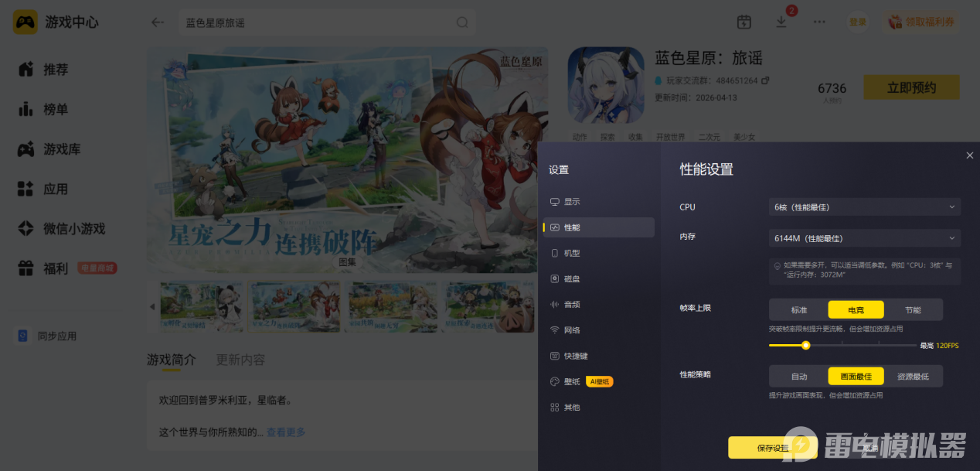Switch to 游戏简介 tab

point(172,360)
